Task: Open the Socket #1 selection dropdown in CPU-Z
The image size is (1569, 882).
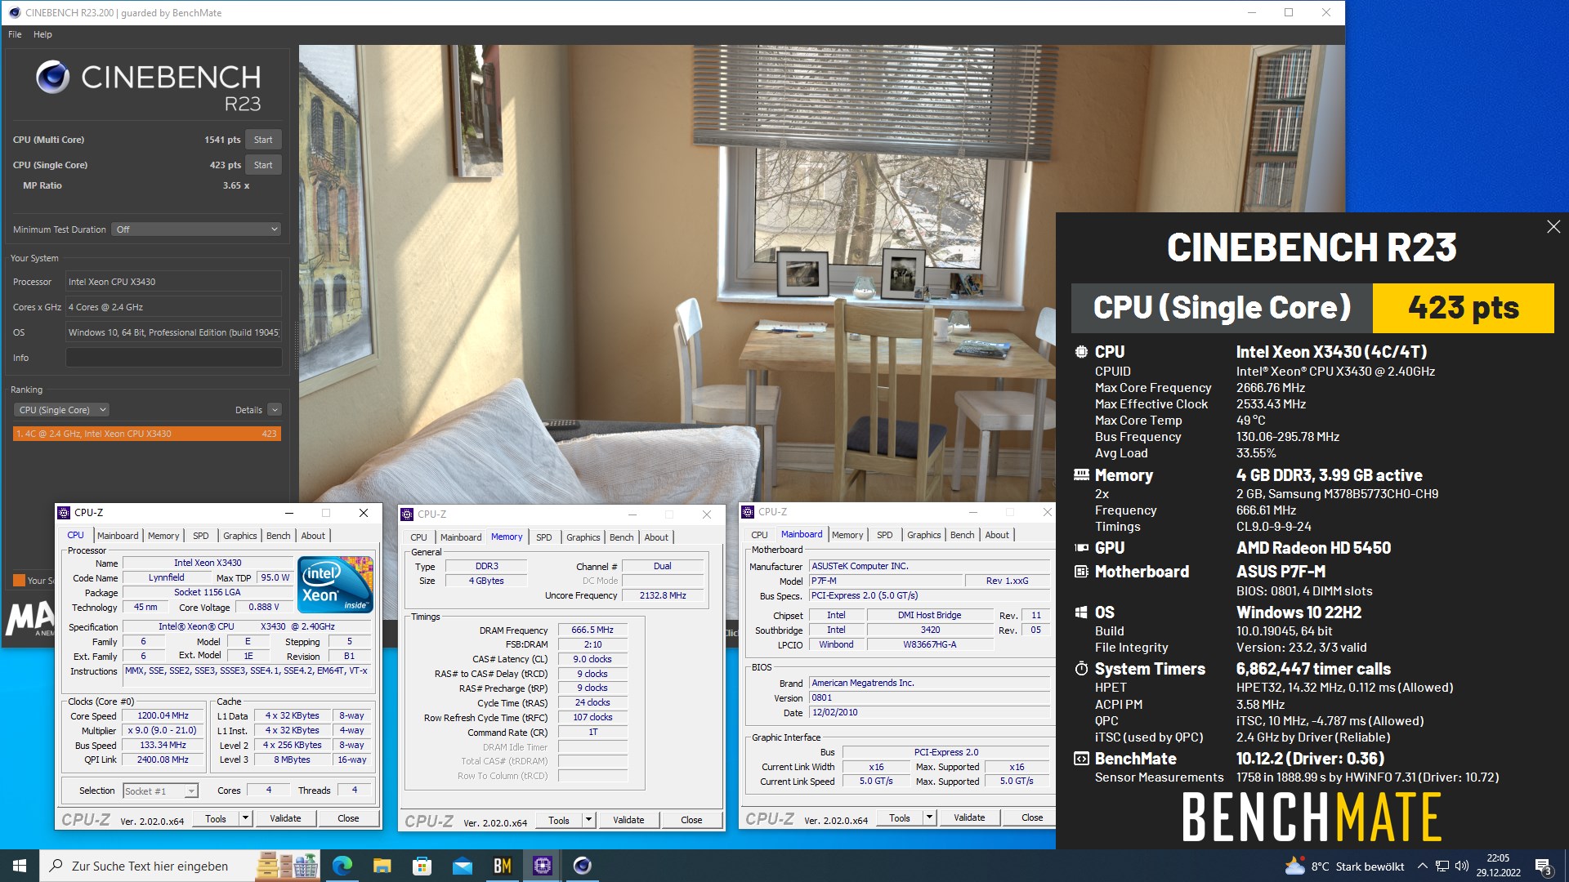Action: 160,791
